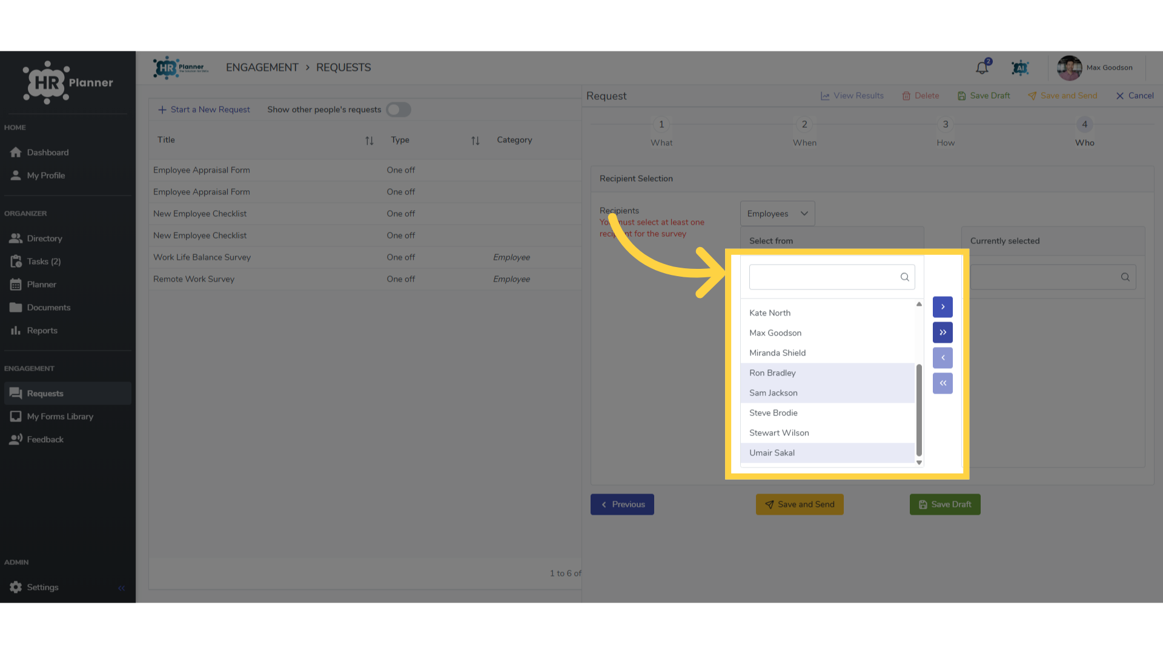This screenshot has height=654, width=1163.
Task: Move selected employees right with single arrow
Action: click(943, 307)
